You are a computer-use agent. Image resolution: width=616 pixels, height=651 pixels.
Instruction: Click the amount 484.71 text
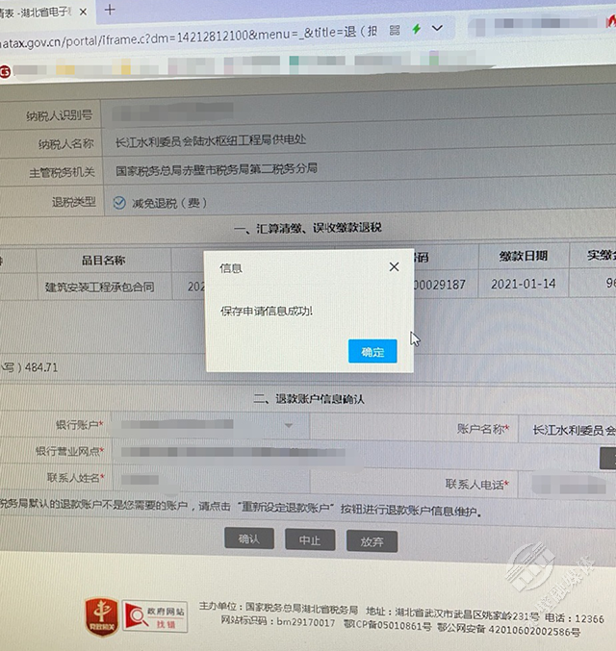point(41,367)
